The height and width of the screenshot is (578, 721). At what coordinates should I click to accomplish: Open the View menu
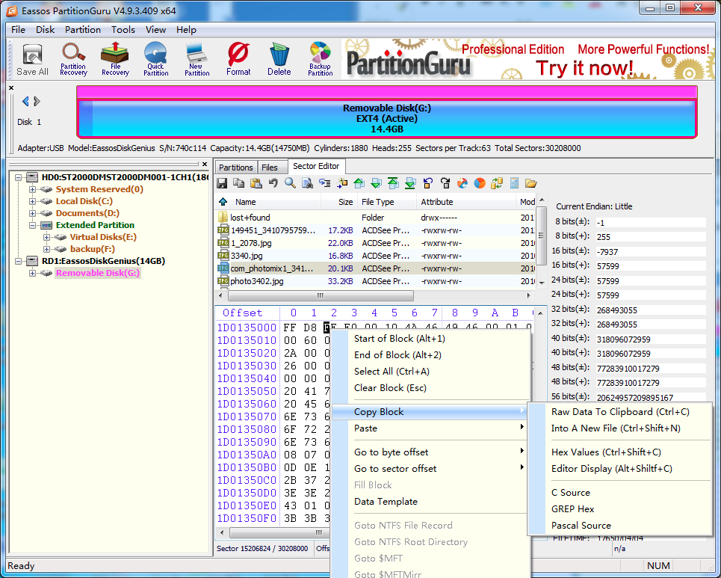pyautogui.click(x=155, y=29)
